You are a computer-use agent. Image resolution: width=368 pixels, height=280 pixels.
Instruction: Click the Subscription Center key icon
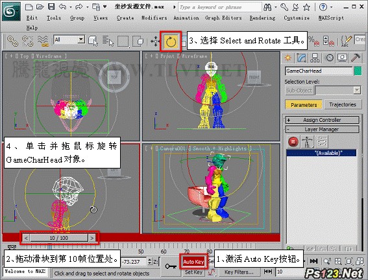pyautogui.click(x=284, y=7)
